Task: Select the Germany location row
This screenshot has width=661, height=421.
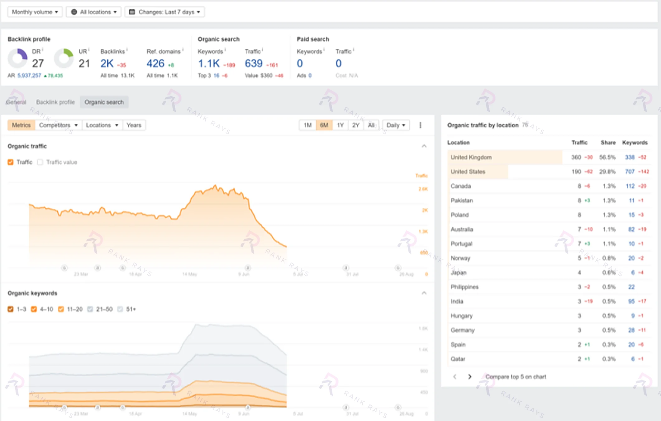Action: click(549, 330)
